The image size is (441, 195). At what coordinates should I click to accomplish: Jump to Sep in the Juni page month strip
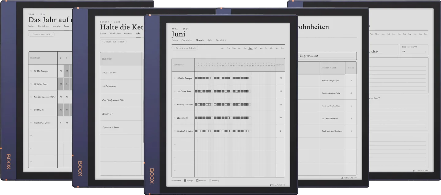266,48
